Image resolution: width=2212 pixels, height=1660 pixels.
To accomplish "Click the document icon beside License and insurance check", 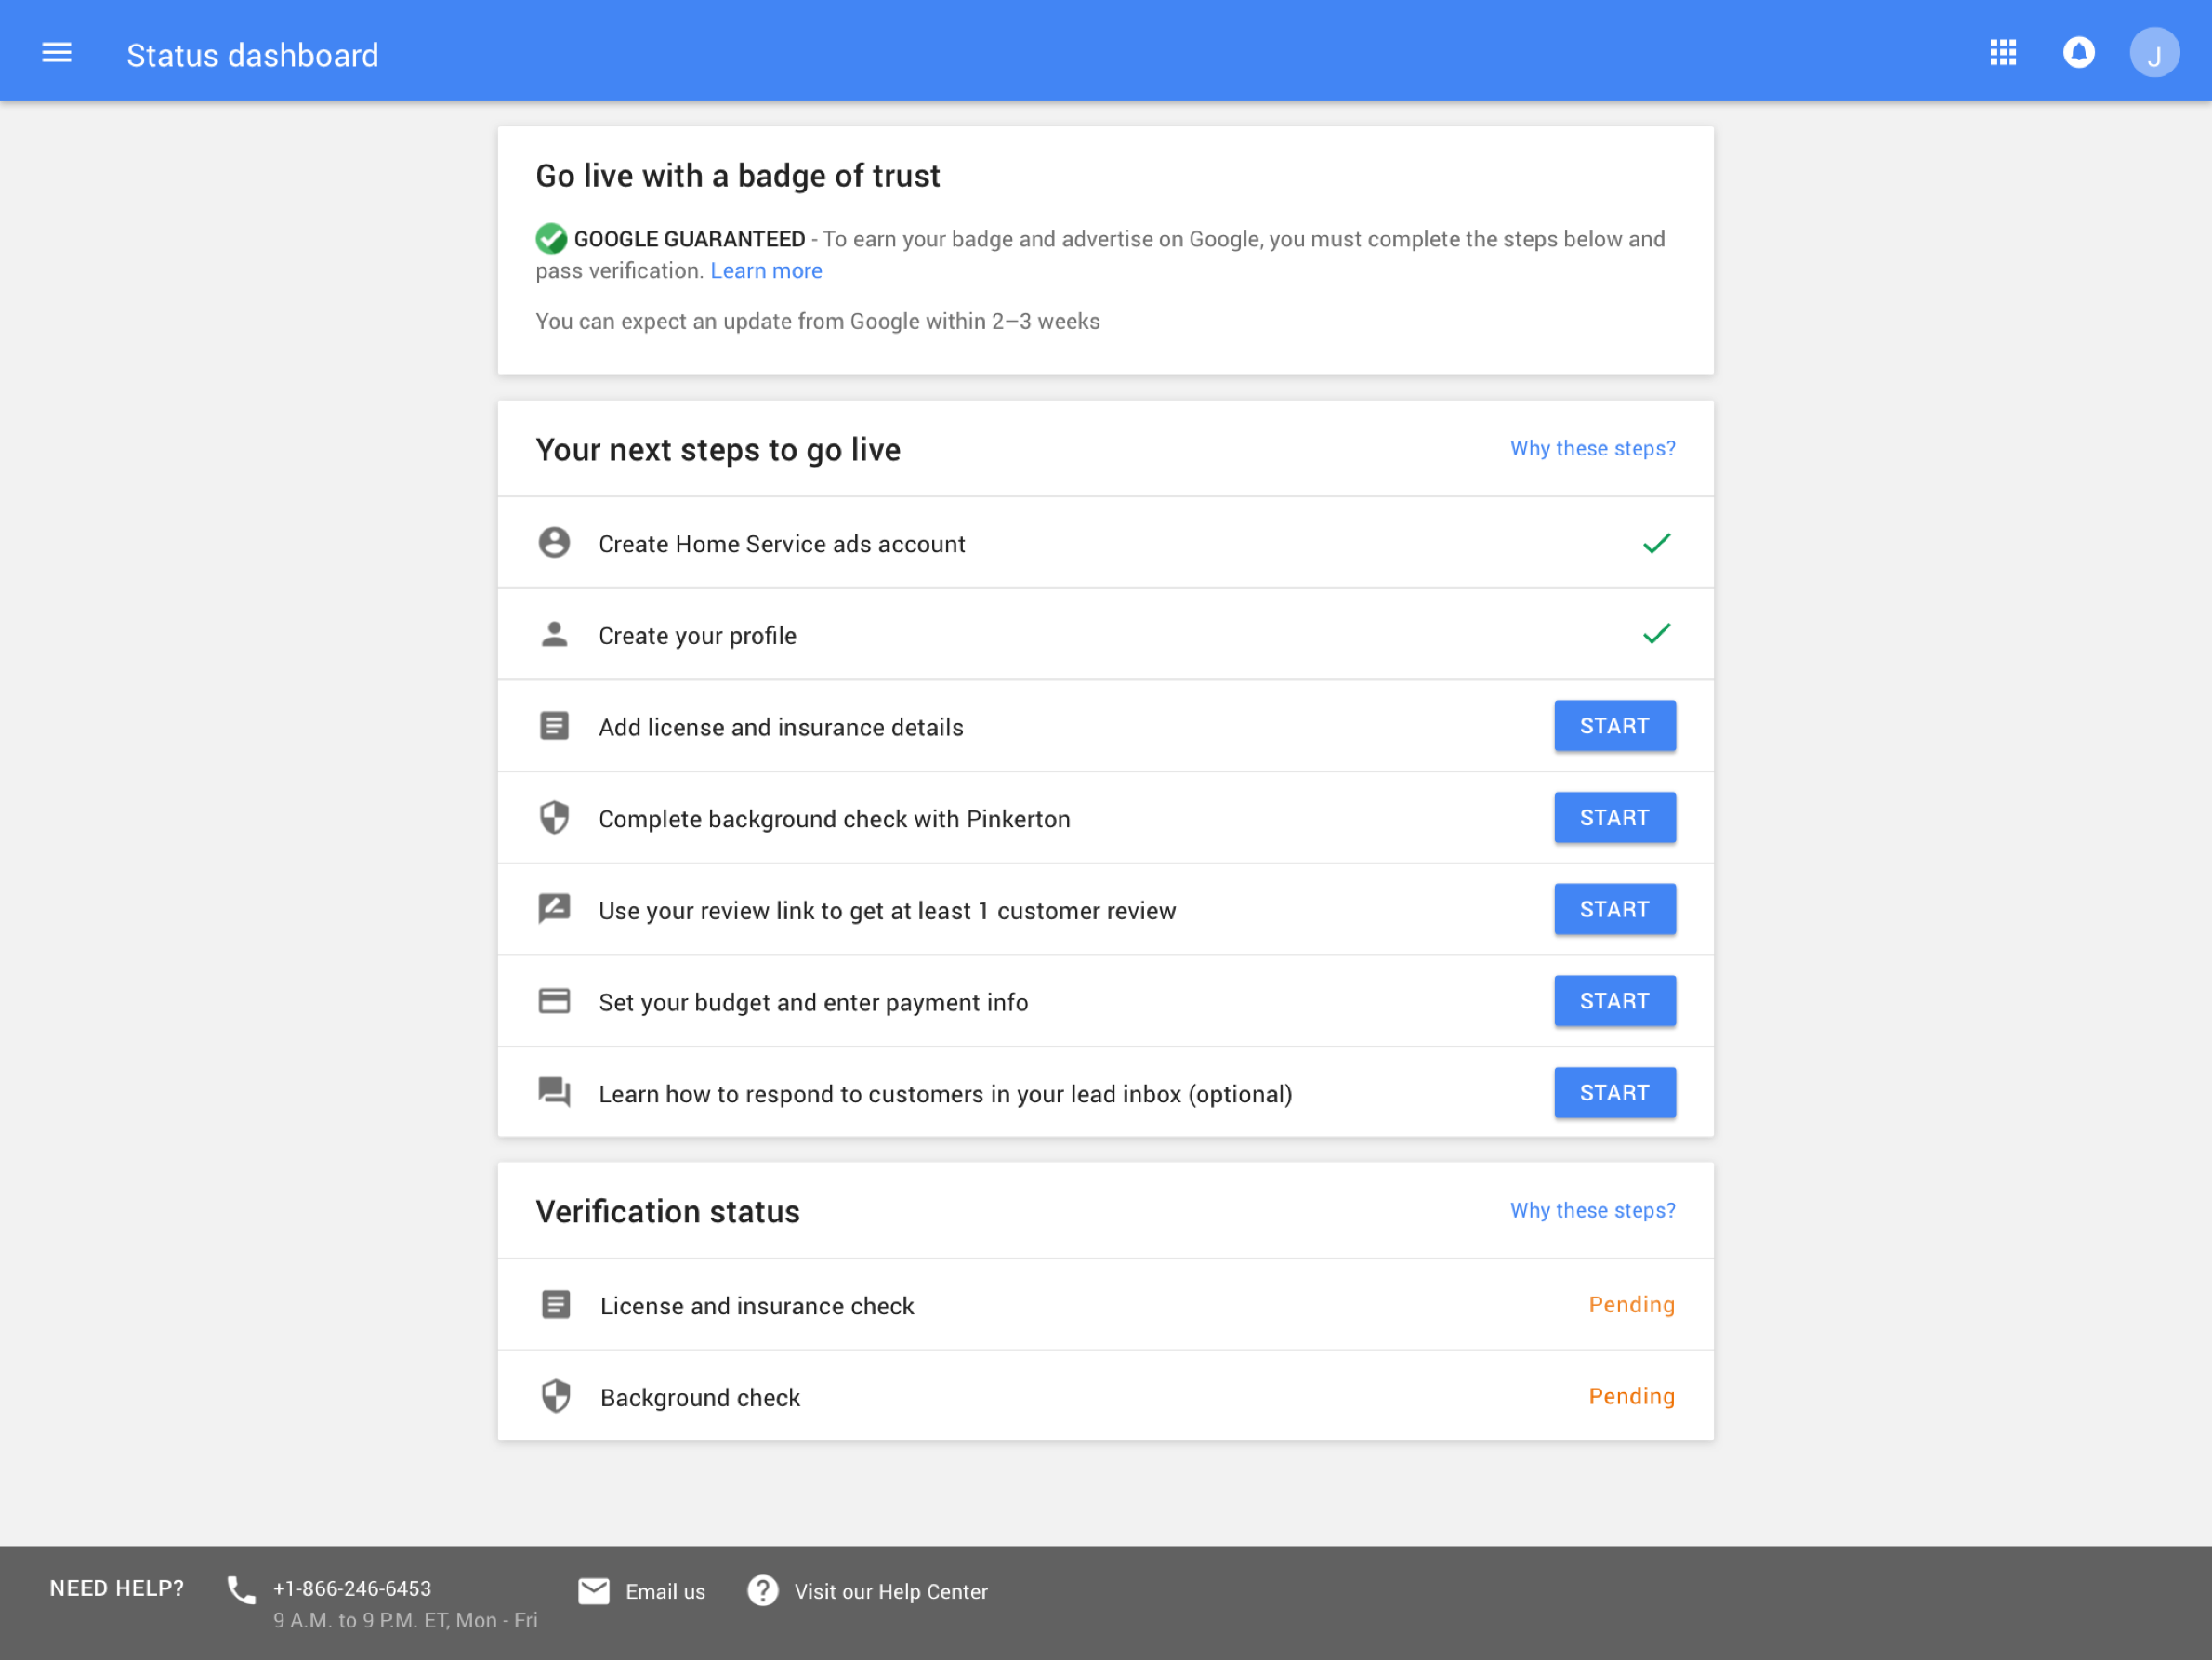I will tap(556, 1304).
